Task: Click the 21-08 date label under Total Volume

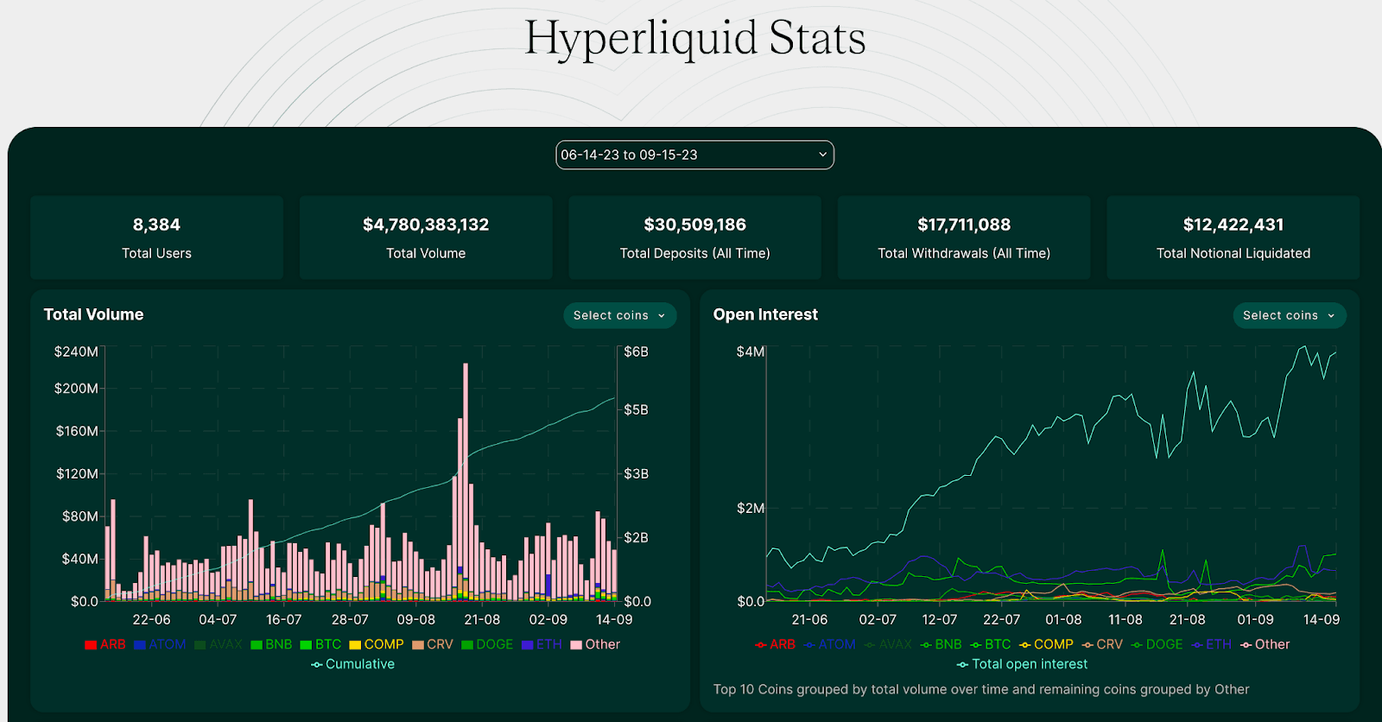Action: point(482,619)
